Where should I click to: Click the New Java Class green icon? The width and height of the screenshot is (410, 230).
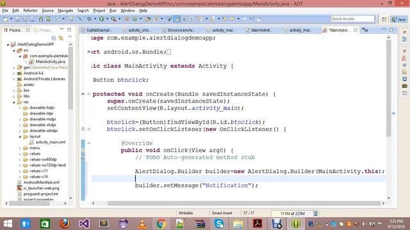(135, 19)
